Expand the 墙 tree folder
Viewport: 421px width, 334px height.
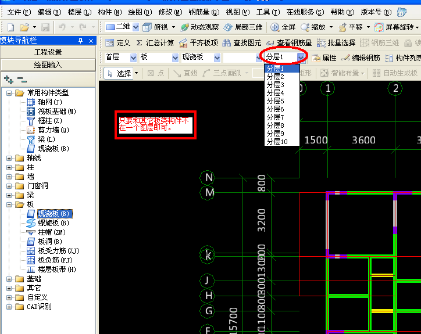9,177
